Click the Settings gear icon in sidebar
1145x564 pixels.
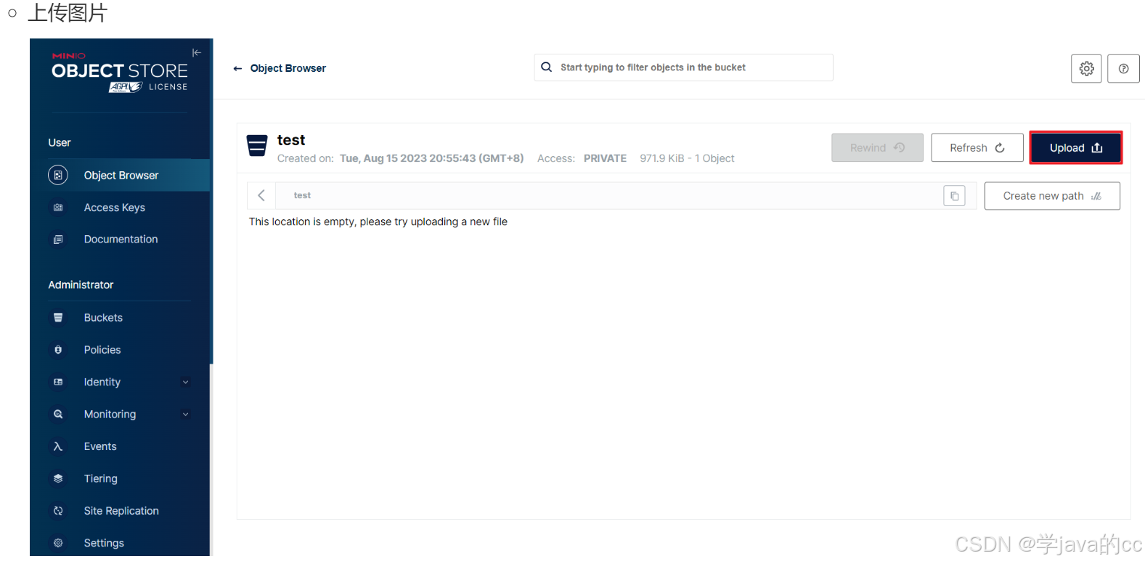58,543
